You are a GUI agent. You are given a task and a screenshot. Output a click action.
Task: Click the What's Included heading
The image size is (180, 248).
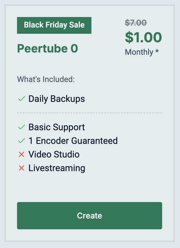tap(46, 79)
